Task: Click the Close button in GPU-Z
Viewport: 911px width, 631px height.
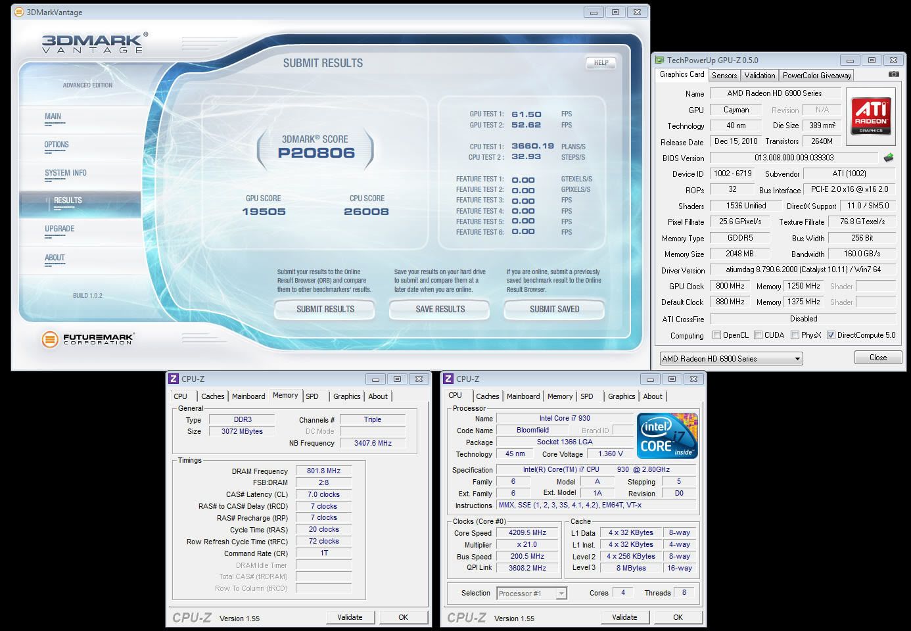Action: click(878, 358)
